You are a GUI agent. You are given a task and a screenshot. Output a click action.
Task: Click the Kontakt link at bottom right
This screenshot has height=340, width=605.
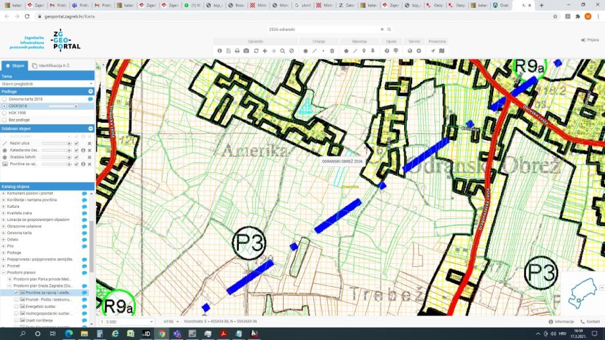pyautogui.click(x=590, y=322)
